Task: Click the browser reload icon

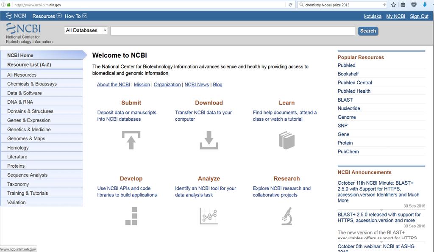Action: click(x=290, y=5)
